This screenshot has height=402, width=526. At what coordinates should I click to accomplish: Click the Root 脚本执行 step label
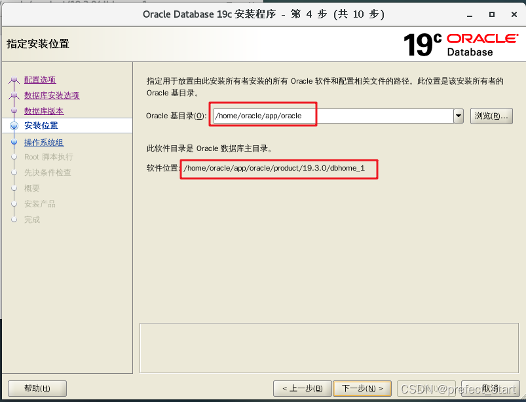48,157
